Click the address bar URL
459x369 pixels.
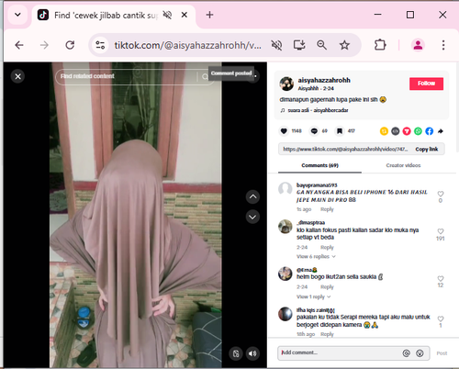(187, 45)
